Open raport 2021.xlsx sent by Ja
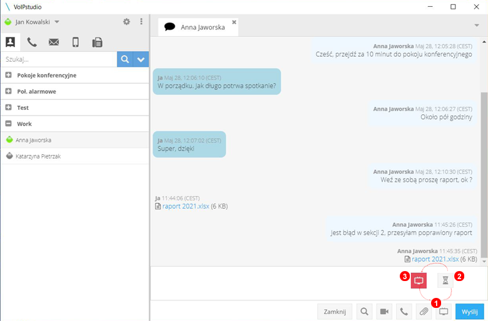Screen dimensions: 488x321 [186, 206]
